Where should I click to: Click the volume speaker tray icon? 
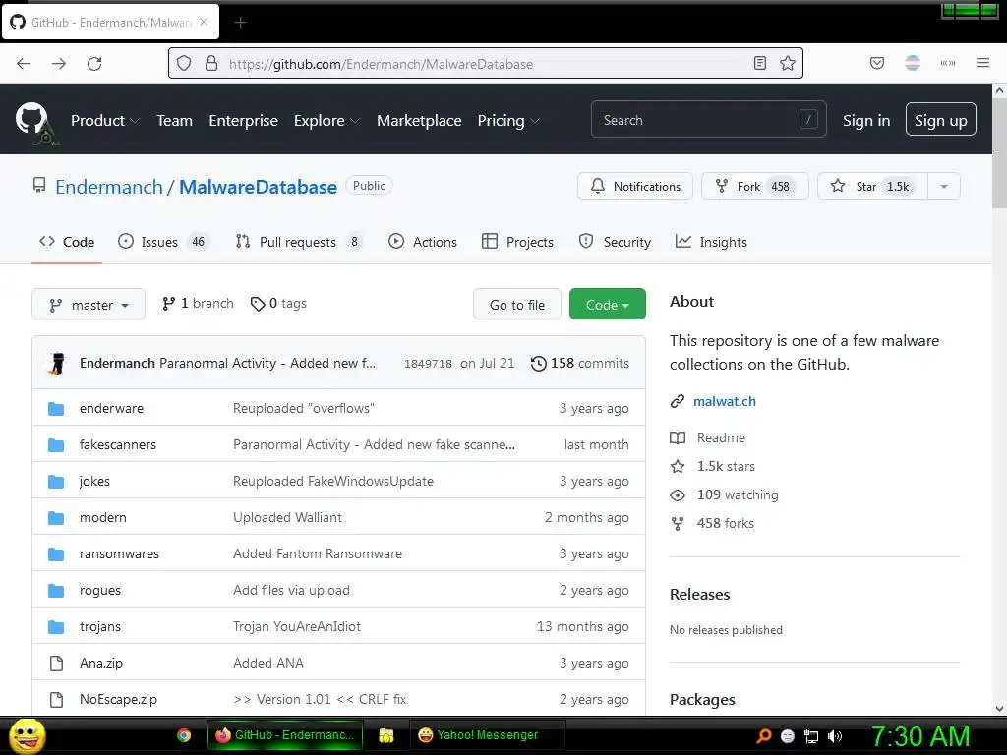click(835, 736)
